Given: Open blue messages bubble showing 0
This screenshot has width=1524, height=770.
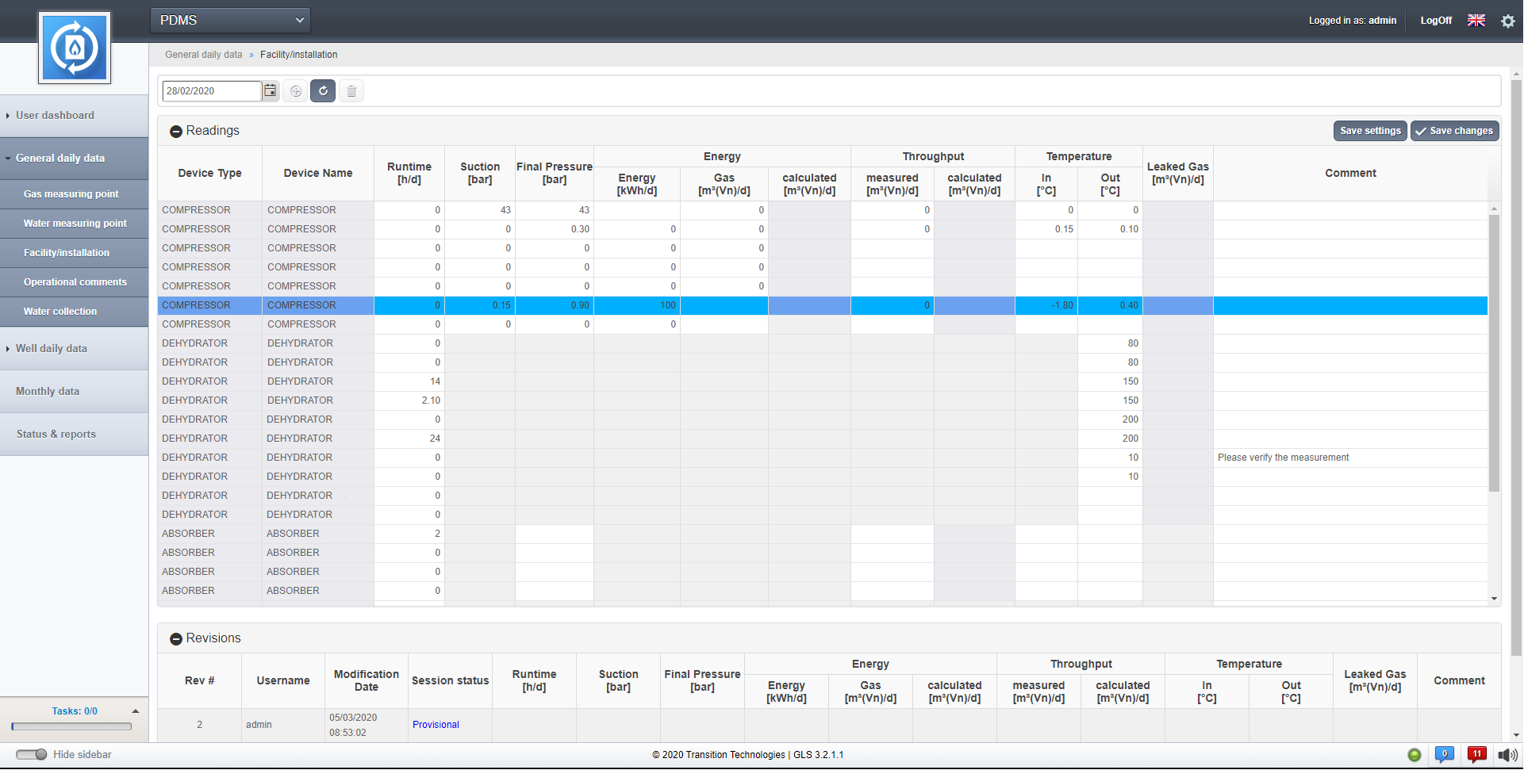Looking at the screenshot, I should pyautogui.click(x=1444, y=754).
